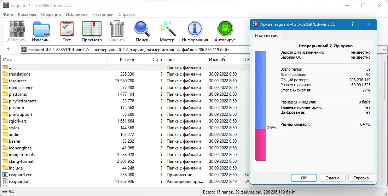Click size value 15 980 780
This screenshot has height=196, width=388.
[x=124, y=81]
